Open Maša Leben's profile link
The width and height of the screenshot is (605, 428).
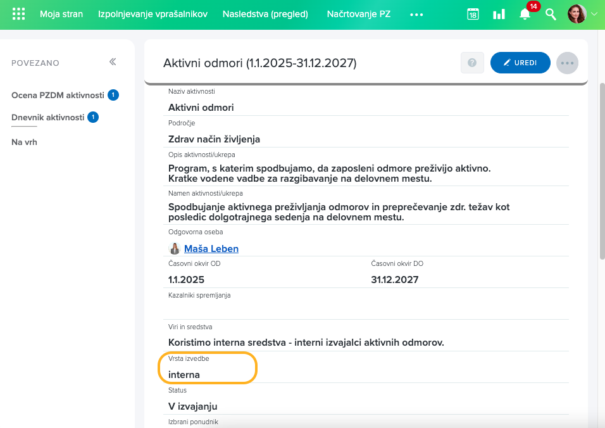pos(211,248)
